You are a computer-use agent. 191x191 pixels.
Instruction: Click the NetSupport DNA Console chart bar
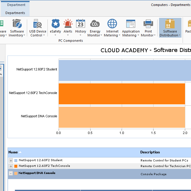point(122,117)
